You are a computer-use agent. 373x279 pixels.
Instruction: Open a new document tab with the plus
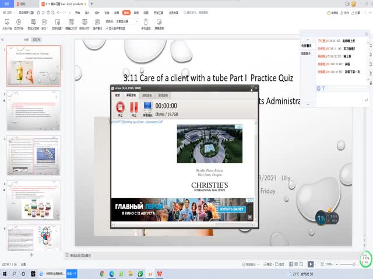click(92, 3)
